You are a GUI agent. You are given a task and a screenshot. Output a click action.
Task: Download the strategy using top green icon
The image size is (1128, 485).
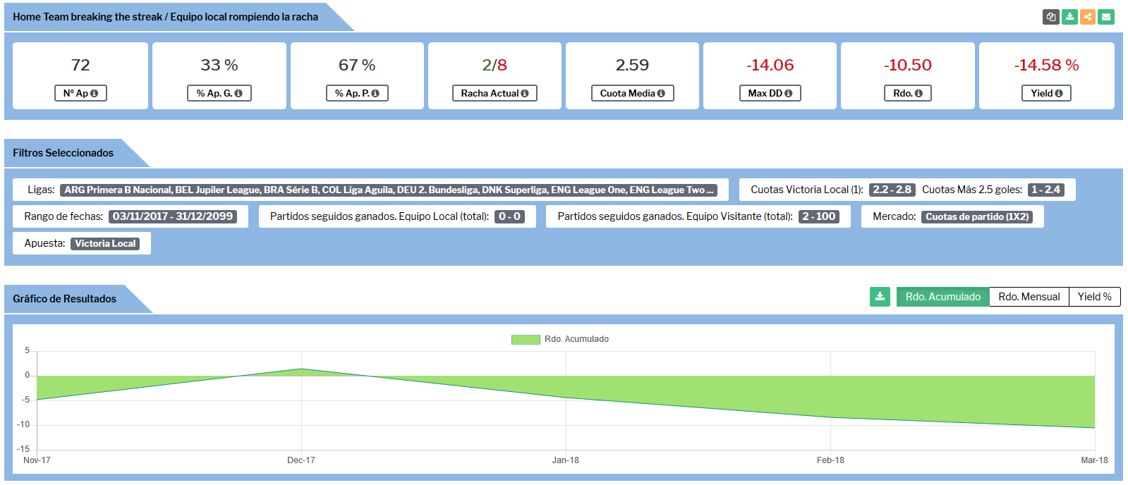tap(1069, 17)
